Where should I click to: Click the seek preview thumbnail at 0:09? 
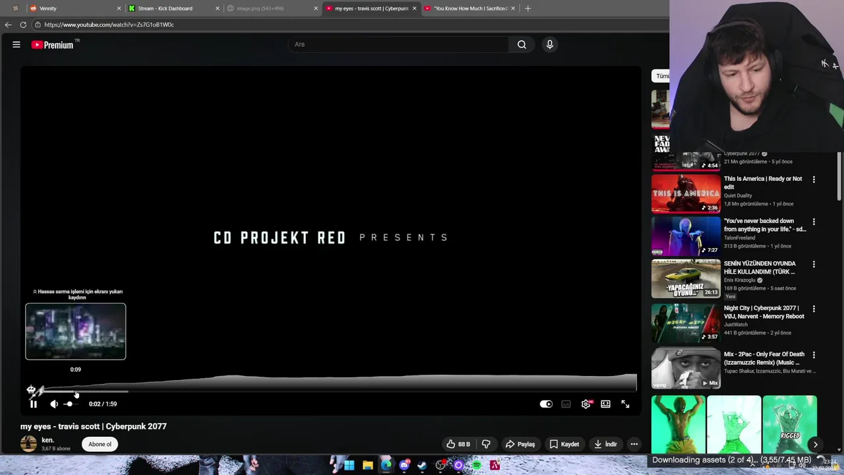click(x=76, y=331)
